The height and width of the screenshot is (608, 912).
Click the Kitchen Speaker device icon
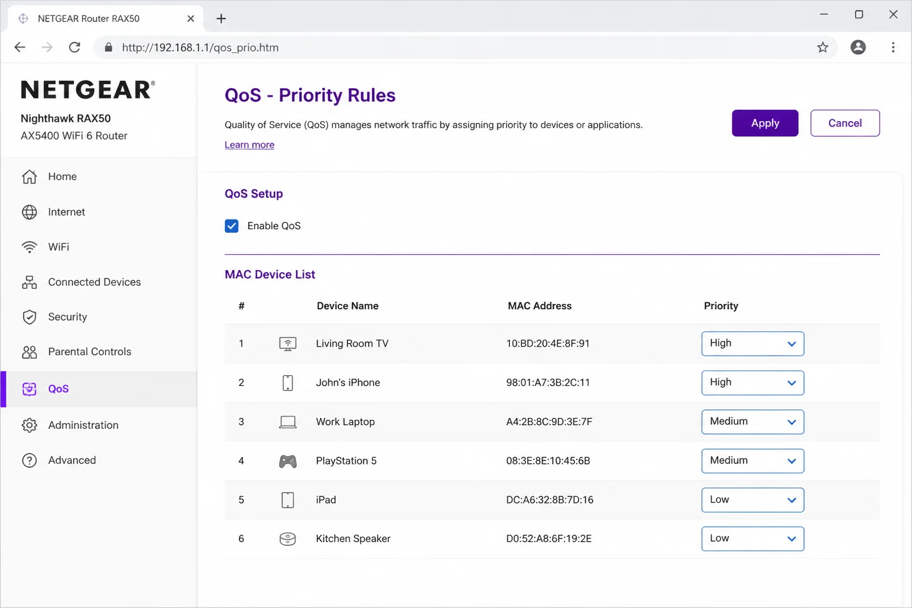click(x=288, y=539)
